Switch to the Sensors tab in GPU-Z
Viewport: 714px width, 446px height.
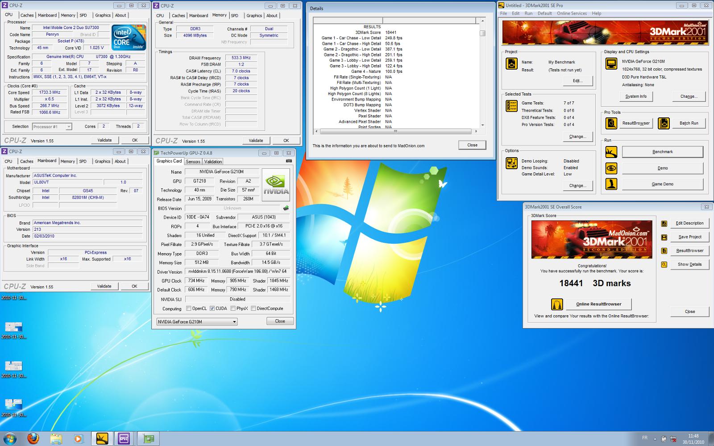pos(193,162)
